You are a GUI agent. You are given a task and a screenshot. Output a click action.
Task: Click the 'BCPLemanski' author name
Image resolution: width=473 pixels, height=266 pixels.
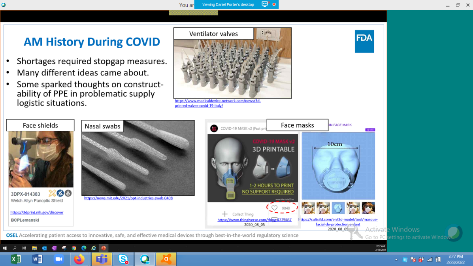pyautogui.click(x=25, y=220)
